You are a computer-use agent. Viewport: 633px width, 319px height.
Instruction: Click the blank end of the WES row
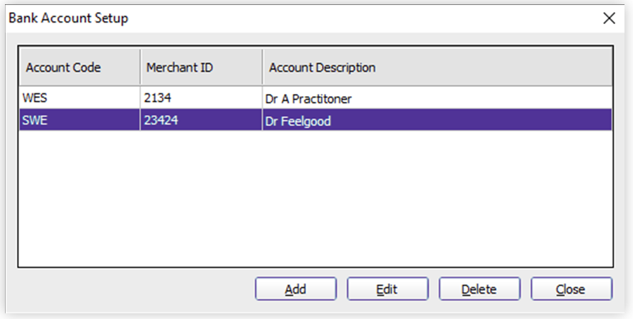(x=482, y=98)
